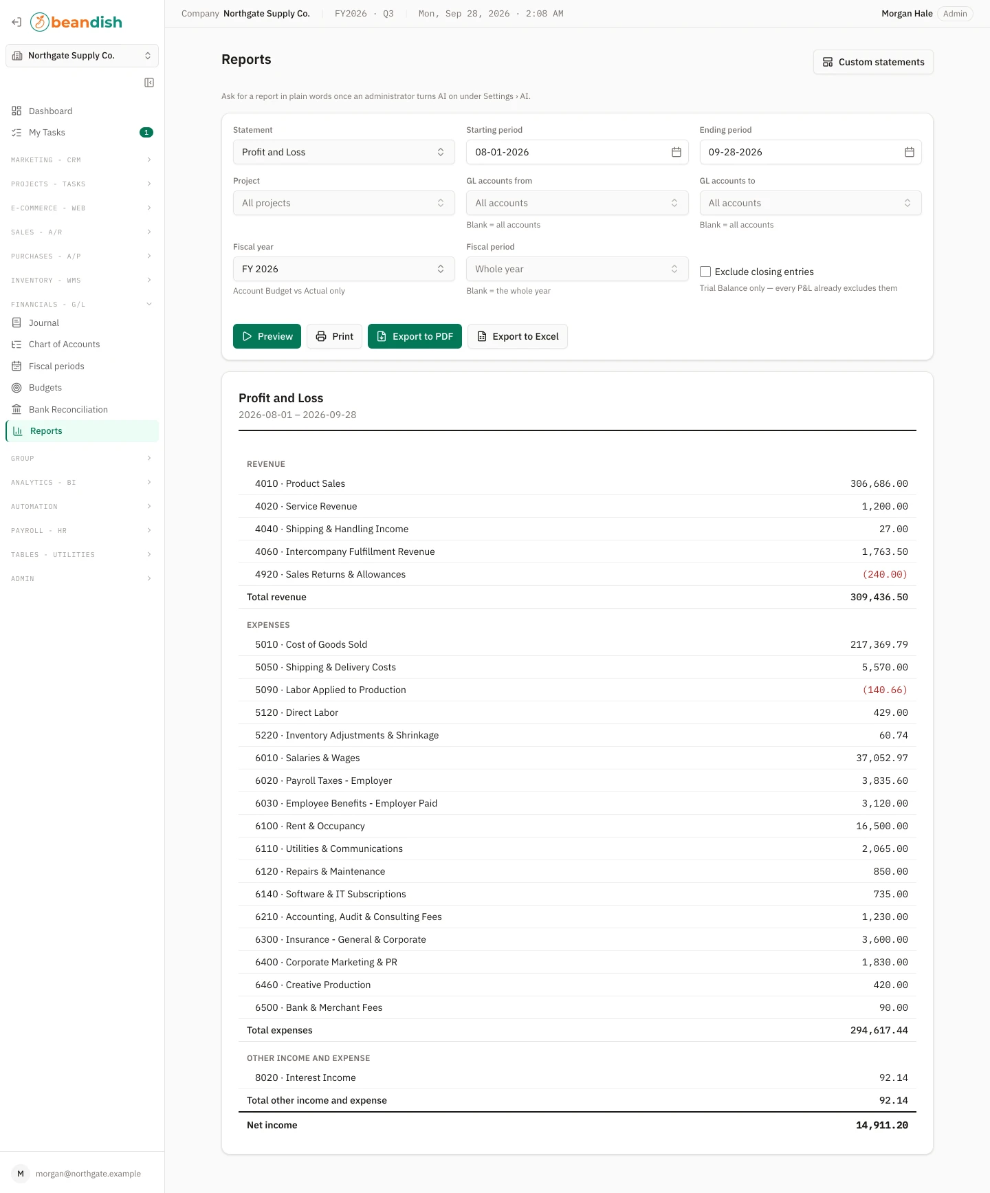Open Custom statements

tap(873, 62)
